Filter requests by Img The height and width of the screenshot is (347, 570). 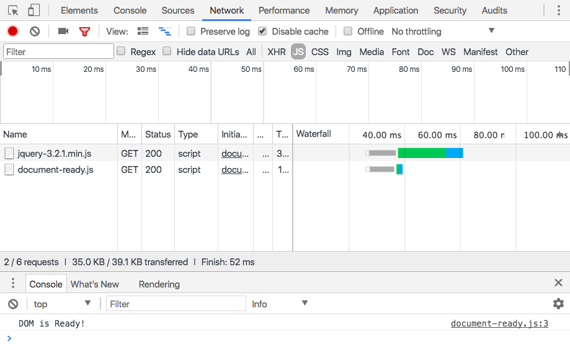coord(344,52)
